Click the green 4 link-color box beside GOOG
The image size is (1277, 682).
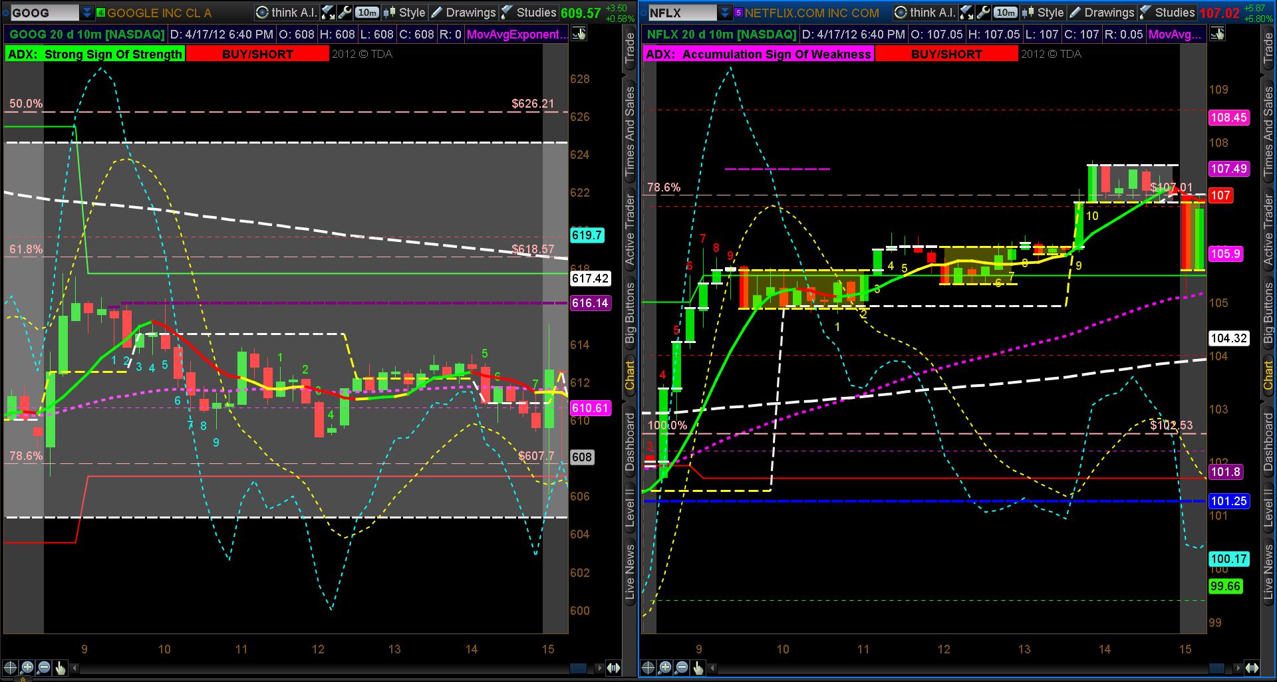point(101,13)
